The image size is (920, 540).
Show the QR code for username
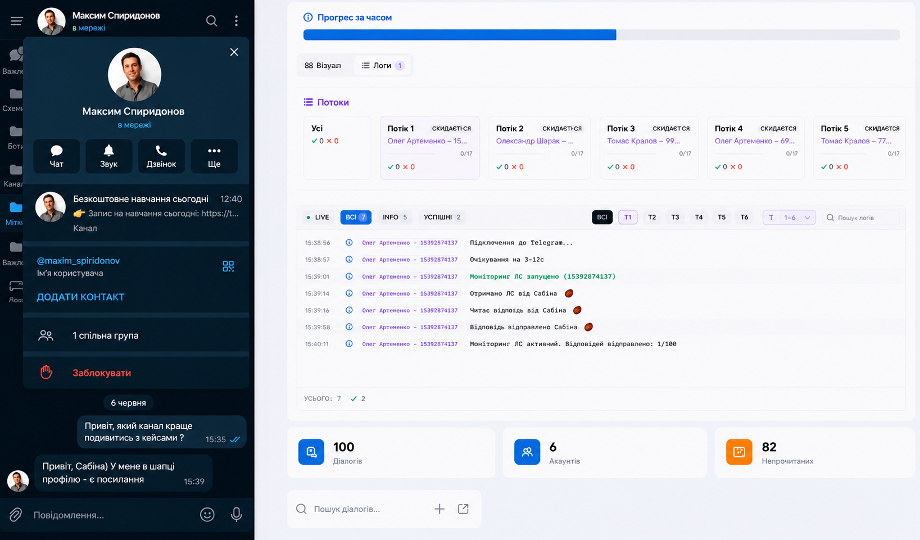pos(228,266)
